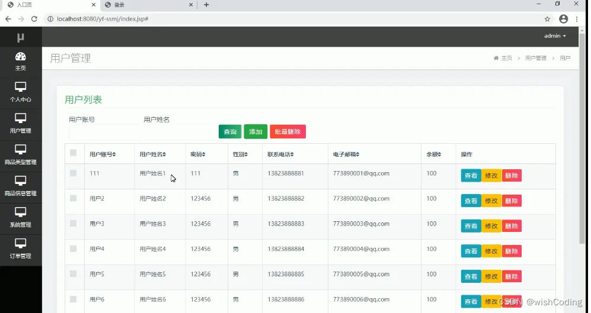Viewport: 591px width, 313px height.
Task: Select 商品类型管理 sidebar icon
Action: (20, 150)
